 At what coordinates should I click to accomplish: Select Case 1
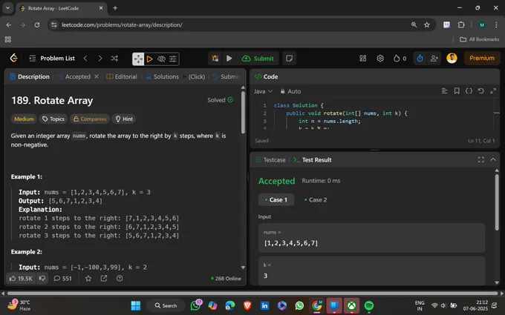click(276, 199)
